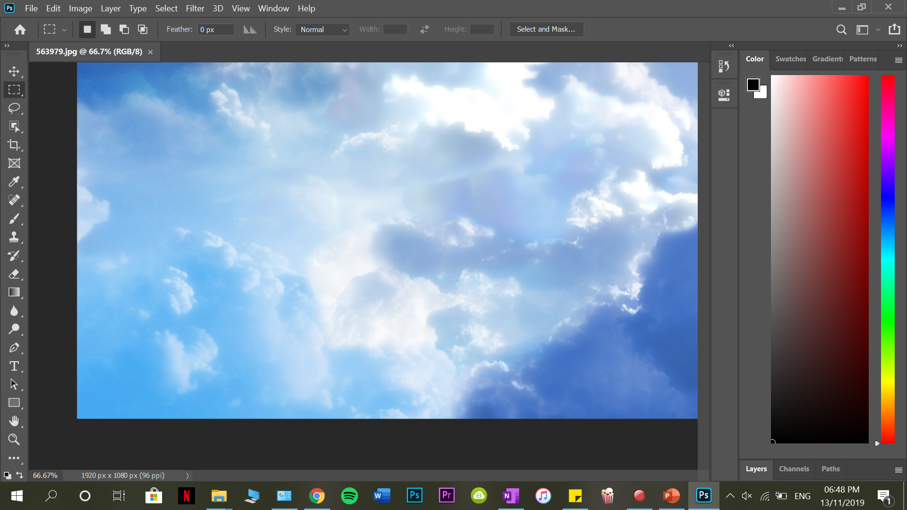907x510 pixels.
Task: Select the Eraser tool
Action: 14,274
